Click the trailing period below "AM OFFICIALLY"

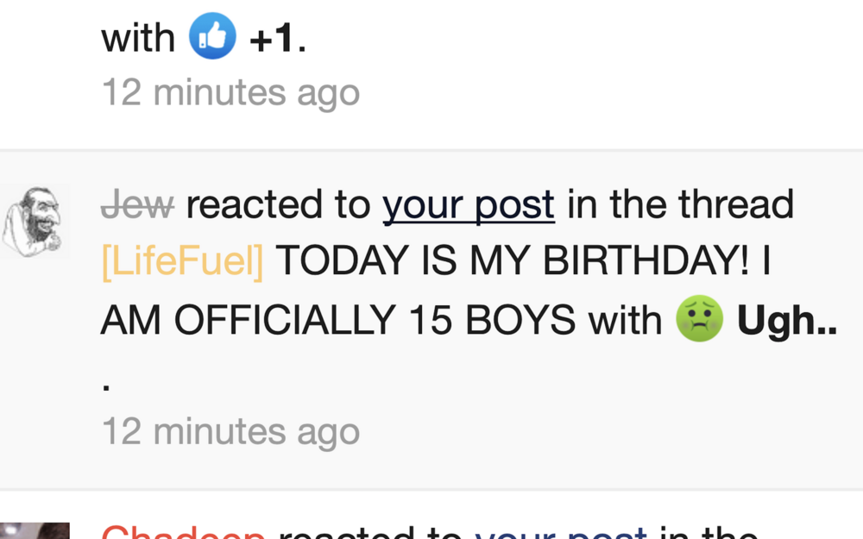pyautogui.click(x=106, y=387)
